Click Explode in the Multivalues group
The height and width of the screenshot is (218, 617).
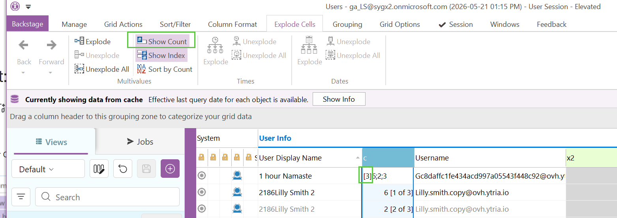(x=93, y=41)
